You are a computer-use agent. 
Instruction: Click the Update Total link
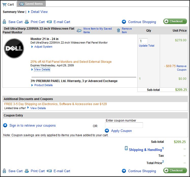pos(147,46)
